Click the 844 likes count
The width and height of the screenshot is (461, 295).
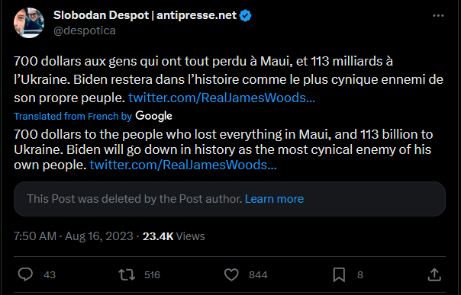click(258, 275)
